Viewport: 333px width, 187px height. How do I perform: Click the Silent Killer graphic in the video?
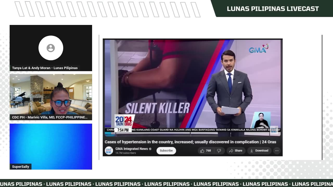pyautogui.click(x=158, y=108)
